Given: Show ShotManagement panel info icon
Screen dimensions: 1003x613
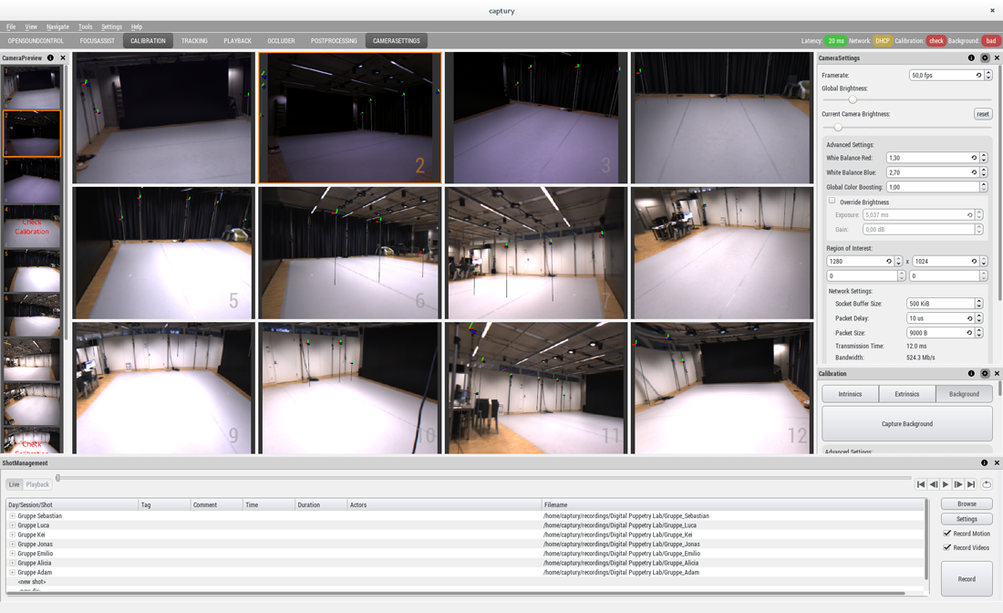Looking at the screenshot, I should pos(984,462).
